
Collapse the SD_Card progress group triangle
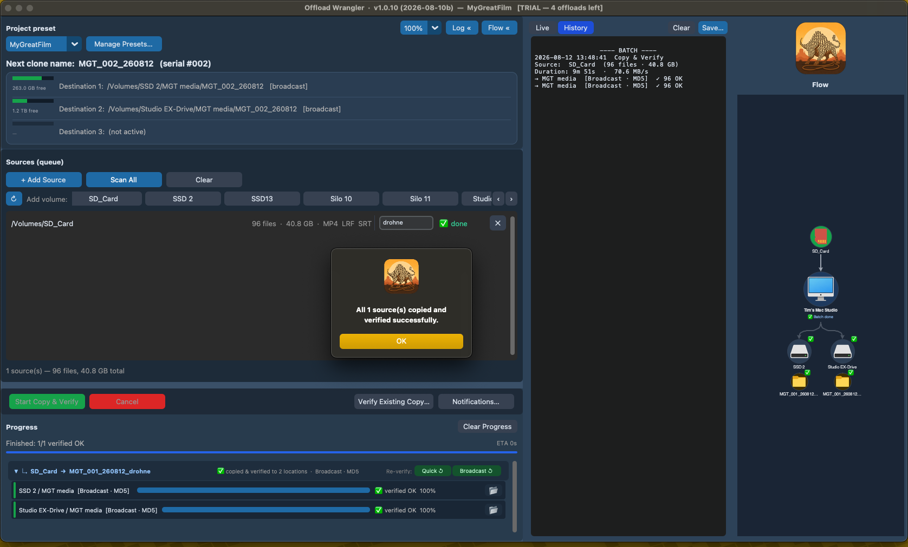click(x=16, y=471)
